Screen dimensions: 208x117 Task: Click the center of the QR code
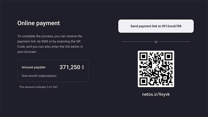(x=156, y=69)
